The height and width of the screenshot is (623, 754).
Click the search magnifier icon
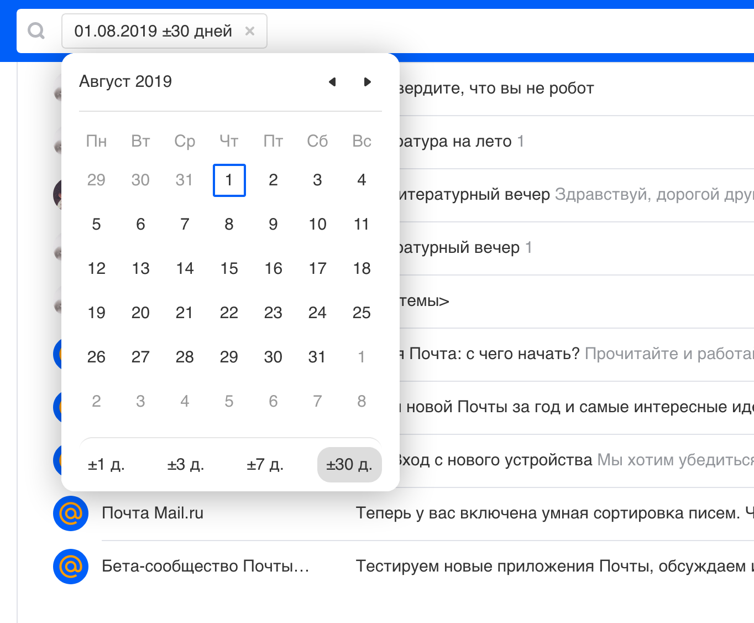tap(36, 31)
